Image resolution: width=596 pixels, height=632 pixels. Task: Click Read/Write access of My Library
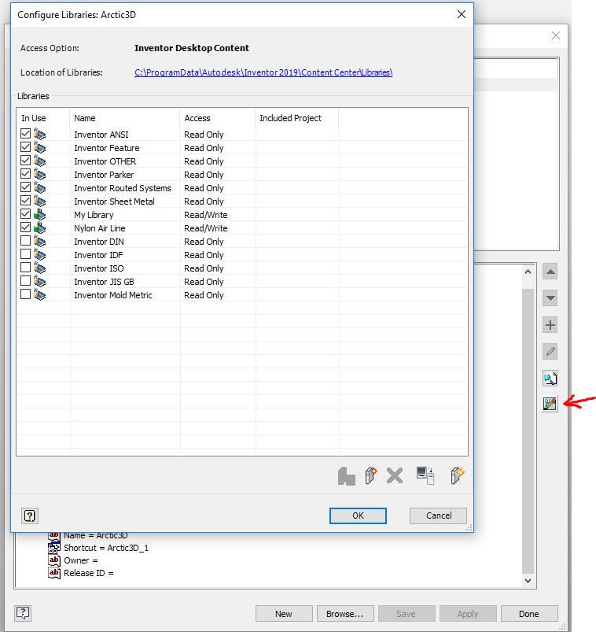[x=206, y=215]
